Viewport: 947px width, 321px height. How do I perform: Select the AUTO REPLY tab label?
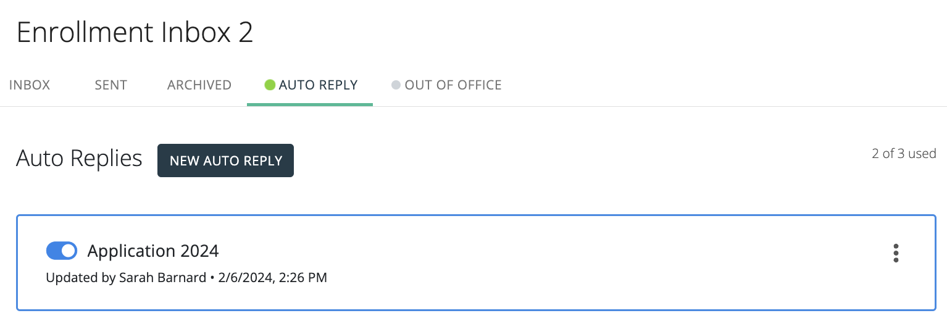(x=318, y=85)
